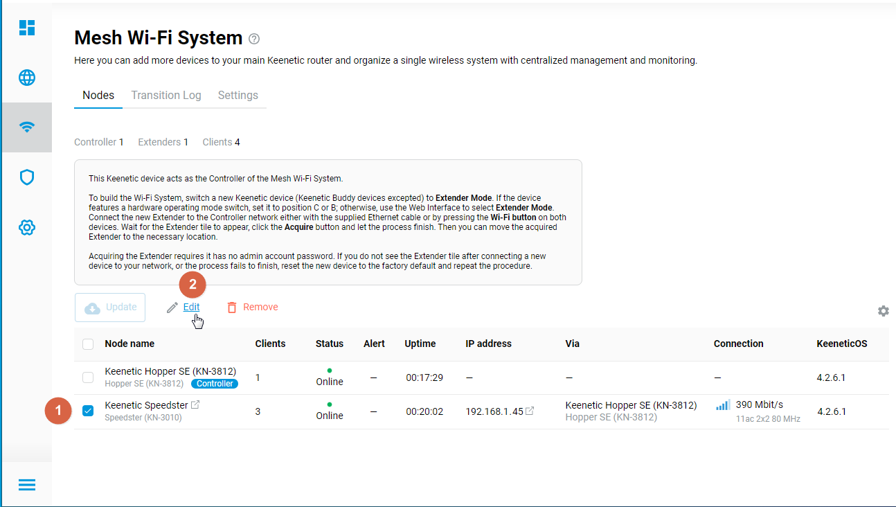
Task: Click the Edit link
Action: [191, 307]
